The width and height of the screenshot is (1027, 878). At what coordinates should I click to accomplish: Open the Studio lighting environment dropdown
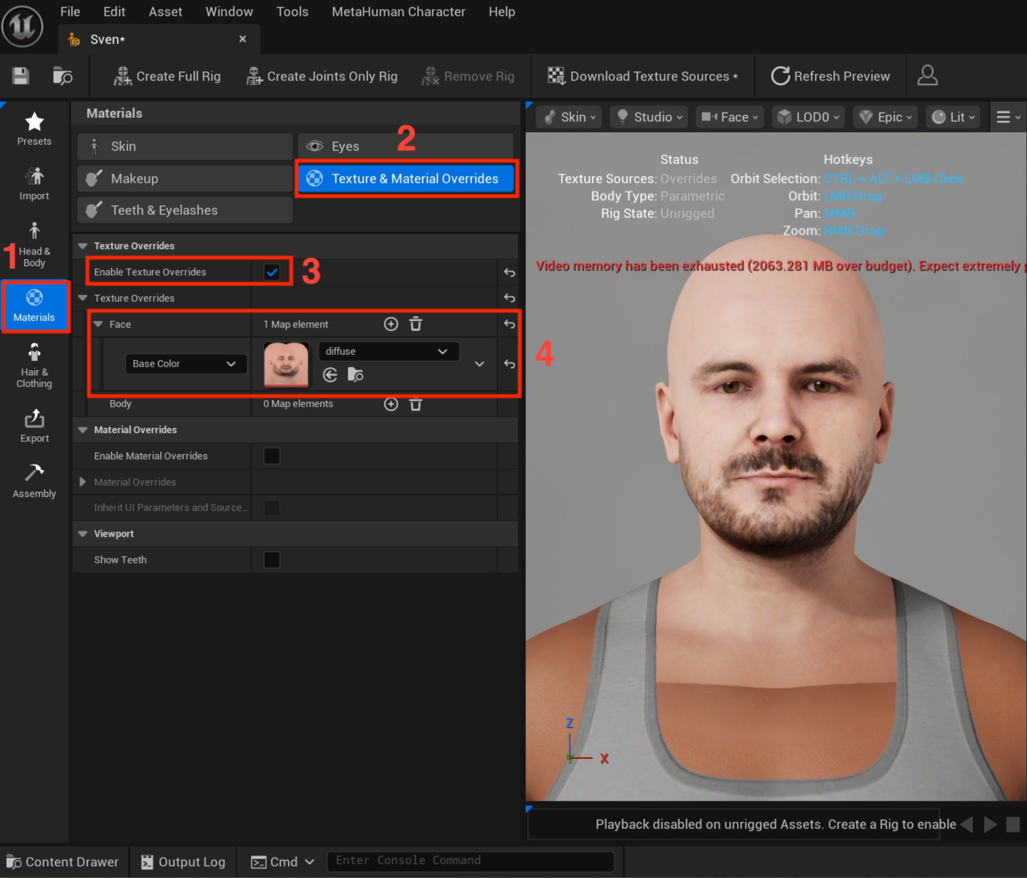[649, 117]
